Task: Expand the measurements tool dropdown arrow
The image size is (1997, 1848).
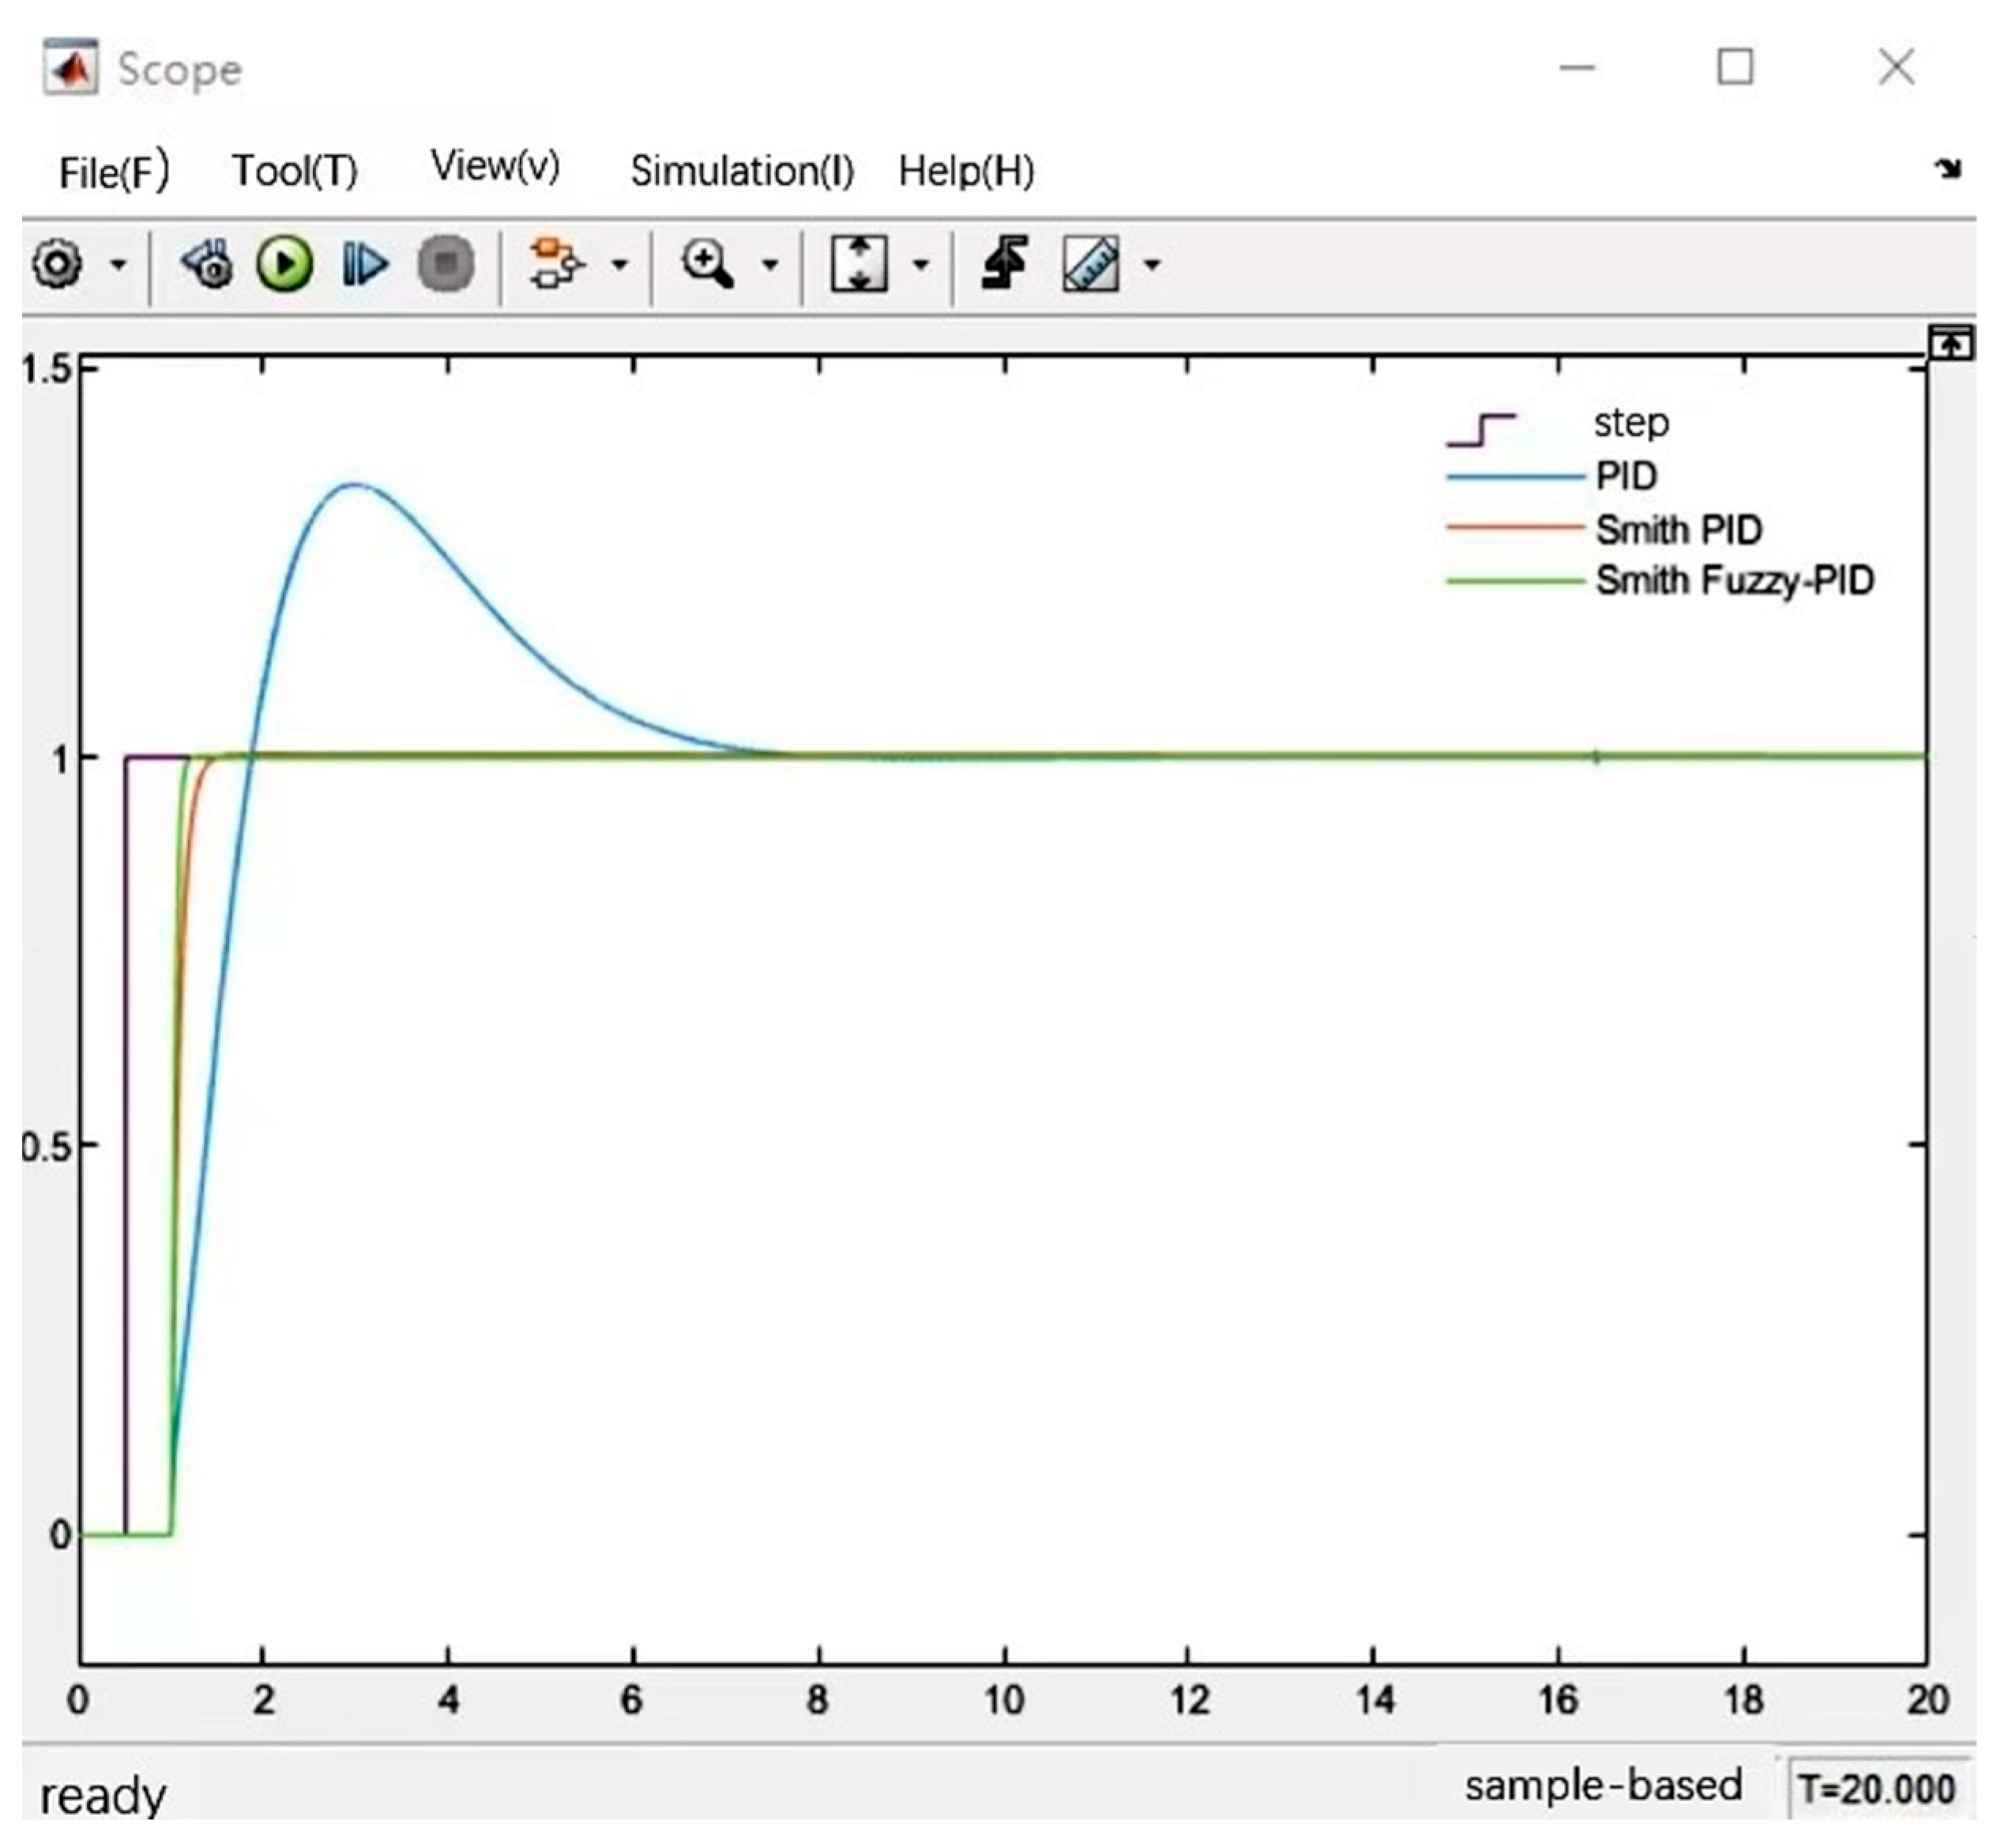Action: (1152, 265)
